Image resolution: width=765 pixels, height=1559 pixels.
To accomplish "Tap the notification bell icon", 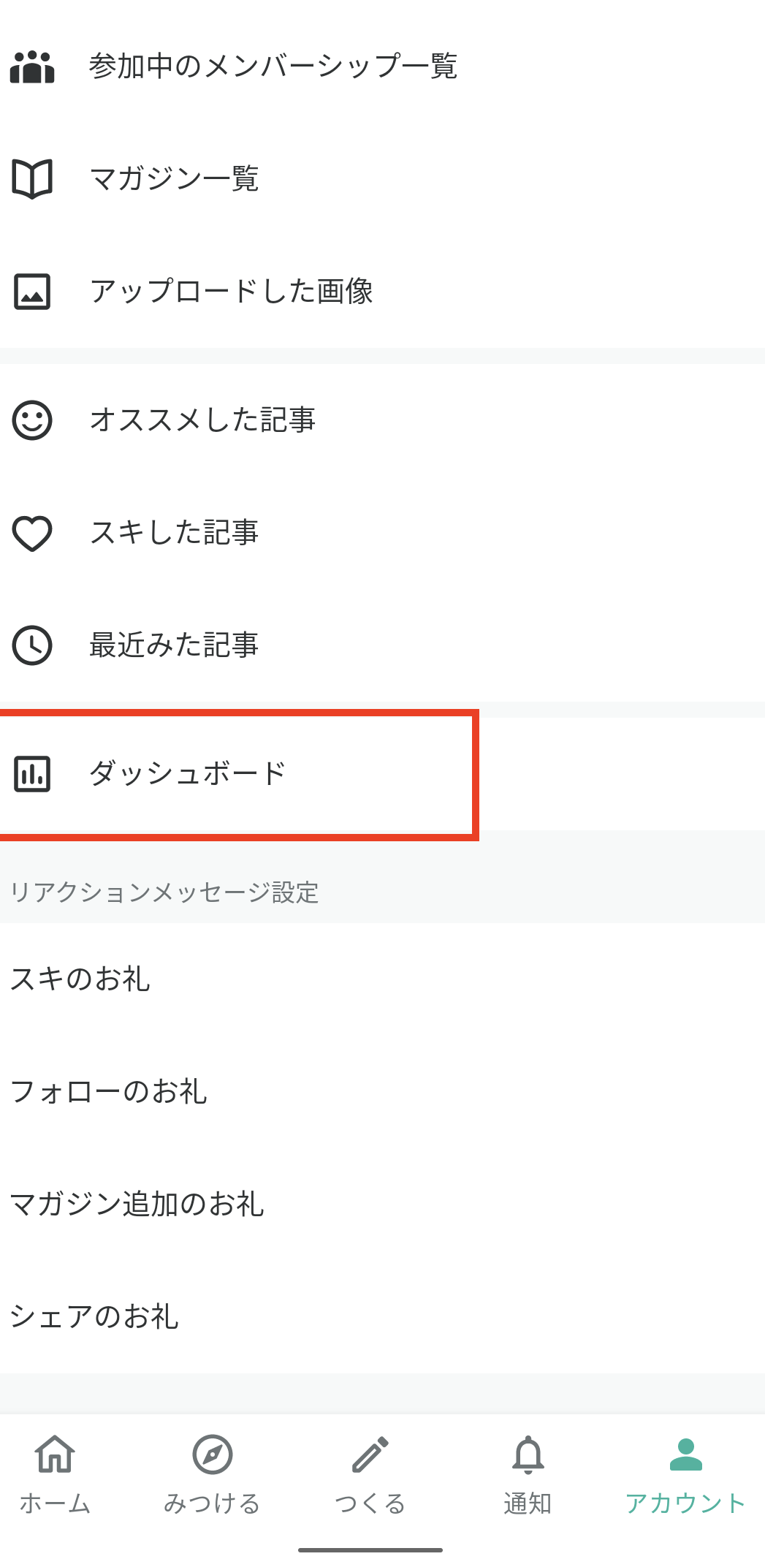I will click(x=528, y=1454).
